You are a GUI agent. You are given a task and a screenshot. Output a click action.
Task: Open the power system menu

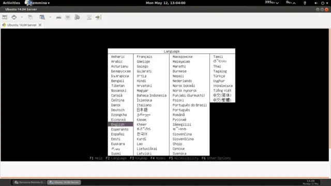tap(324, 3)
